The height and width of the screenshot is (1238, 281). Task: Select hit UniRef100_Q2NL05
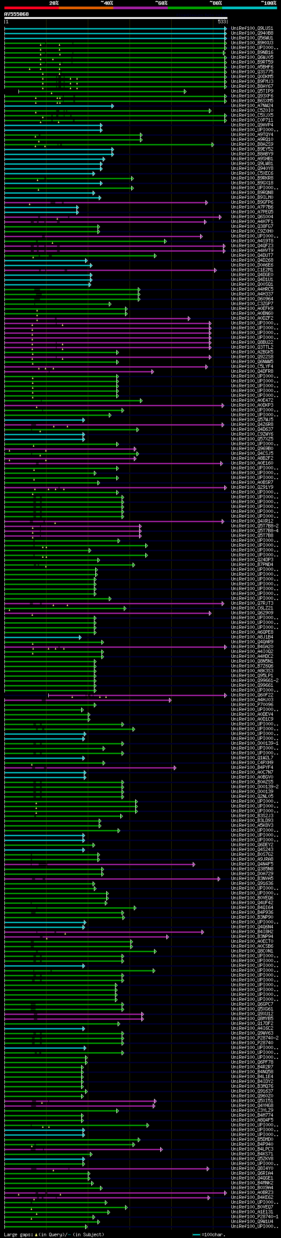pos(252,796)
